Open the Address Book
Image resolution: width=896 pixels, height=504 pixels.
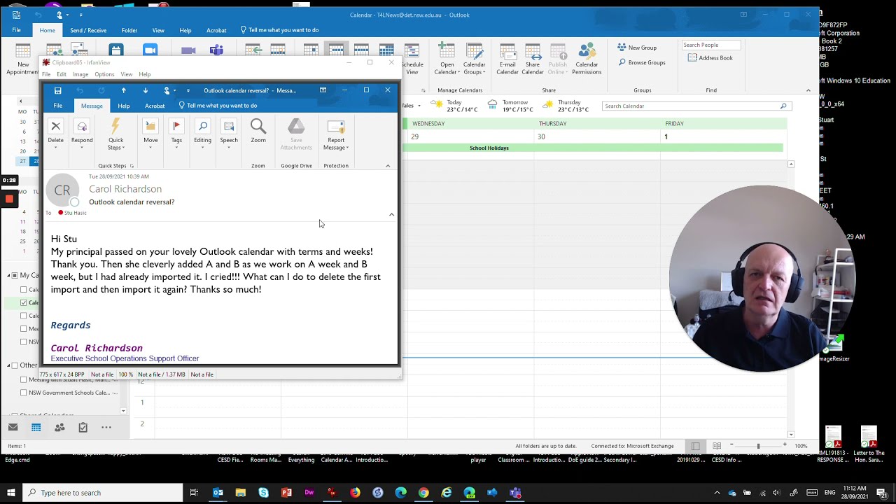tap(710, 58)
